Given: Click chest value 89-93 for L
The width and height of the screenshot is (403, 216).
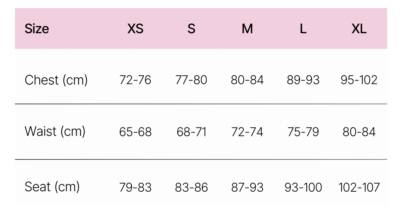Looking at the screenshot, I should pos(303,80).
